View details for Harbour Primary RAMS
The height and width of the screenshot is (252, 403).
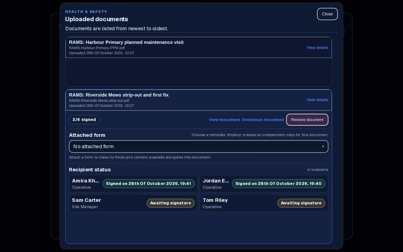(x=317, y=48)
